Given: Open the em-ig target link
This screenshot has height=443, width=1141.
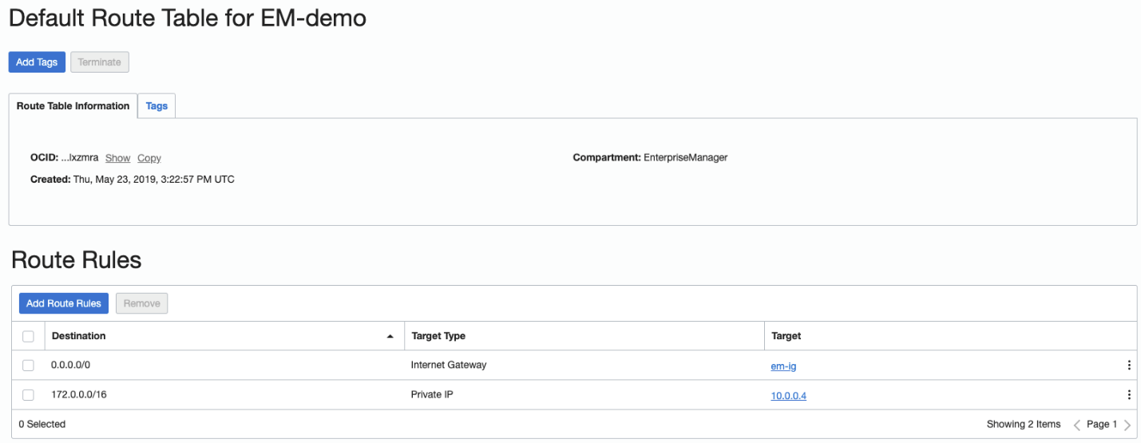Looking at the screenshot, I should coord(783,366).
